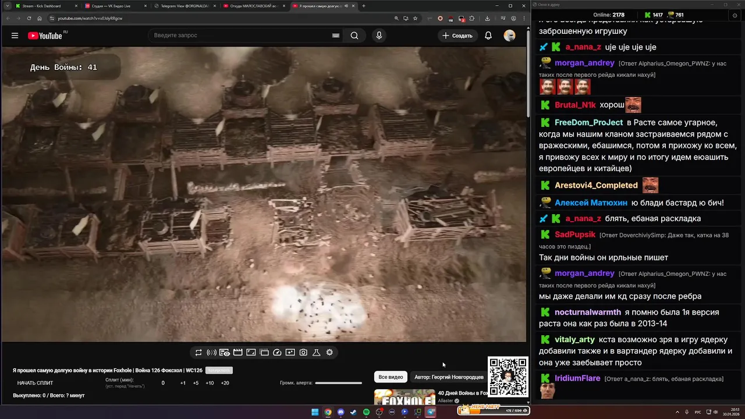Open the gear settings in video toolbar
This screenshot has height=419, width=745.
[x=329, y=353]
